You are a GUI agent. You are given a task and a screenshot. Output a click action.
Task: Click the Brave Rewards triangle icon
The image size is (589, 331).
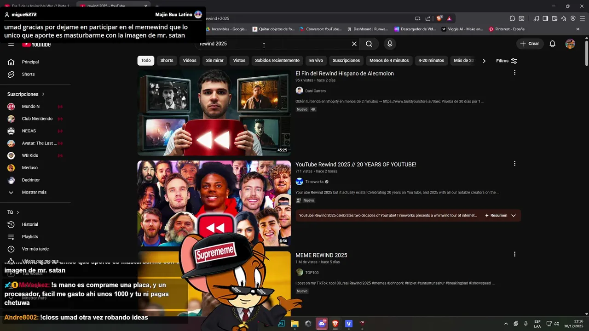tap(449, 18)
